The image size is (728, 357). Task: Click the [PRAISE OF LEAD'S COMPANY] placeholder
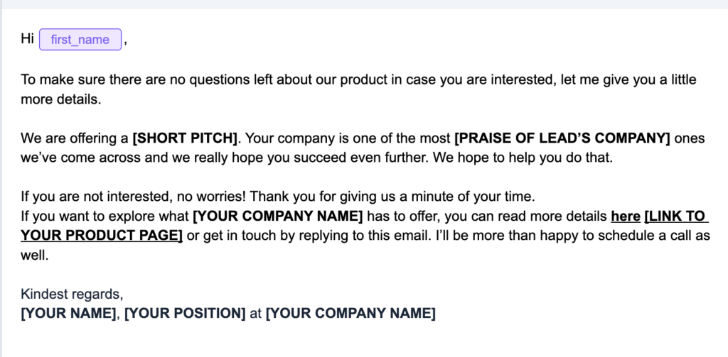[x=562, y=138]
